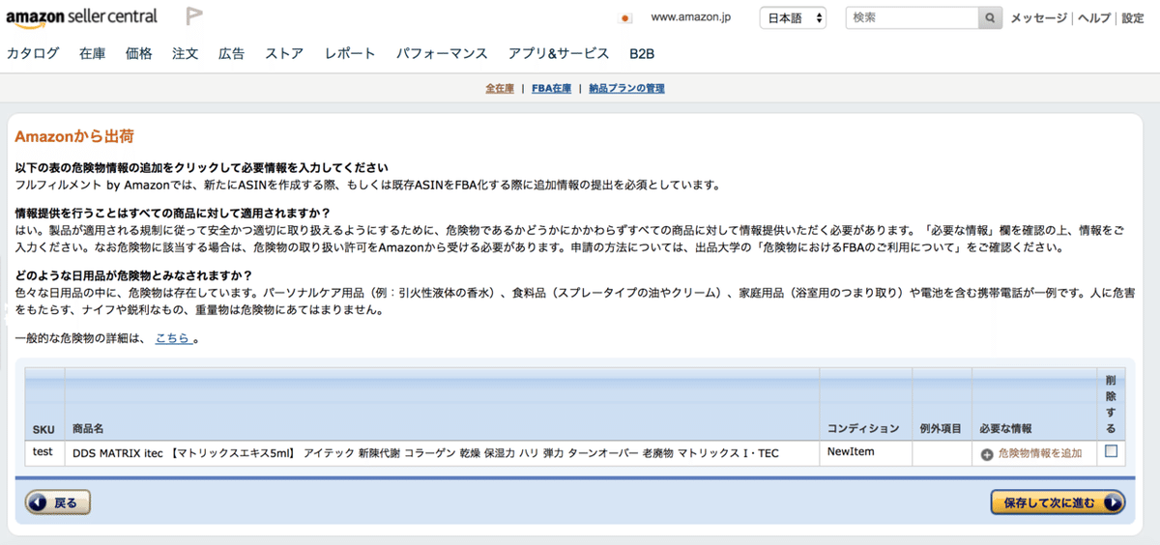Open the 在庫 menu
Screen dimensions: 1160x545
coord(93,54)
